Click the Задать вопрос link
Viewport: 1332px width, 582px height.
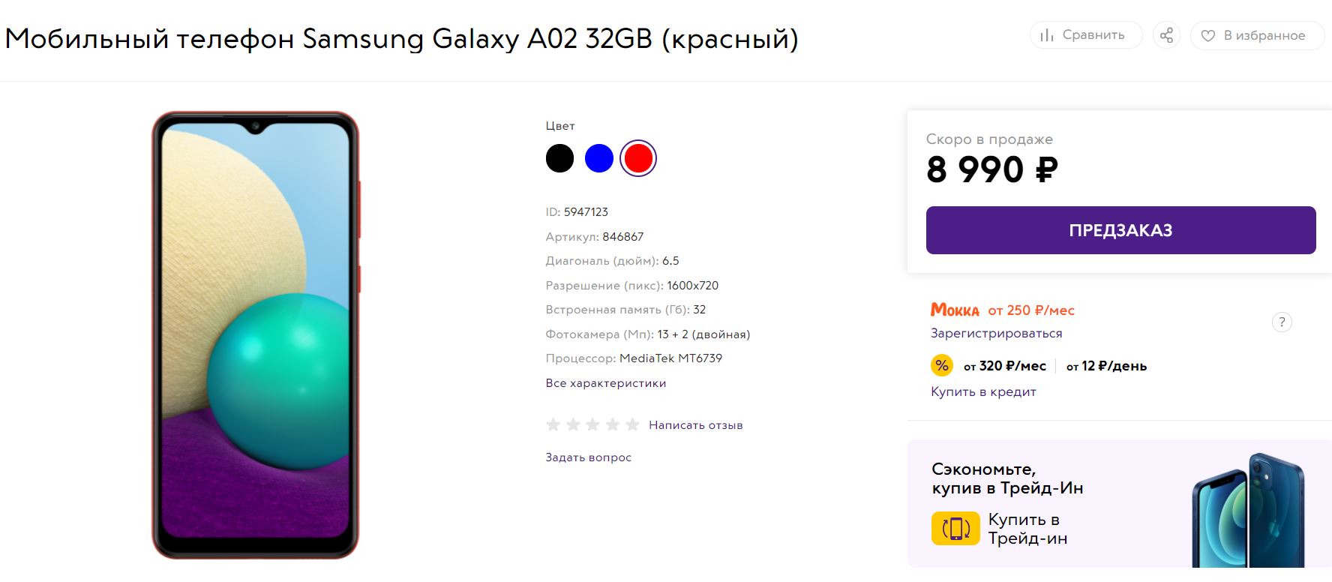[589, 457]
